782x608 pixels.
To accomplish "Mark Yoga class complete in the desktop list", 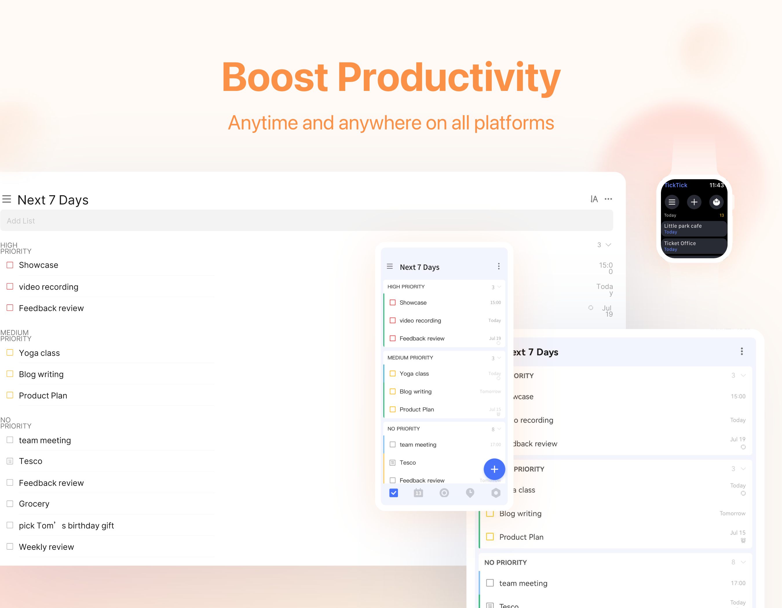I will pos(10,352).
